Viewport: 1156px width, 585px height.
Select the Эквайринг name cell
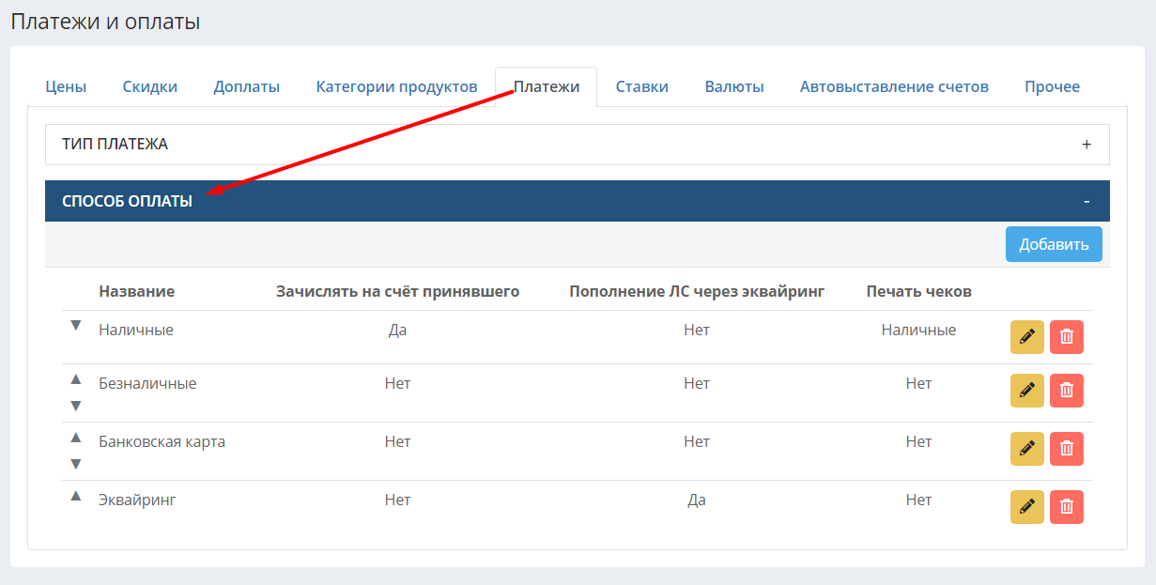click(x=137, y=500)
